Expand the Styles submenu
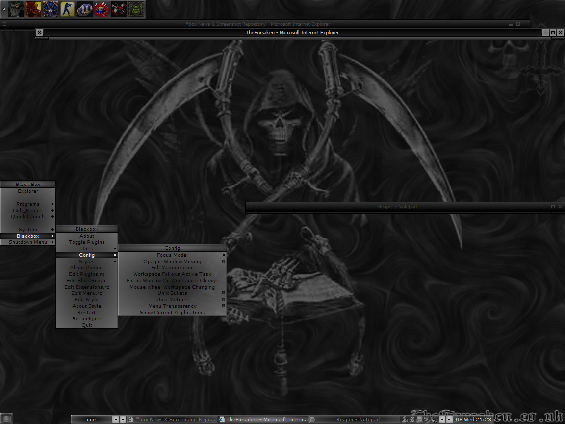The width and height of the screenshot is (565, 424). point(87,262)
